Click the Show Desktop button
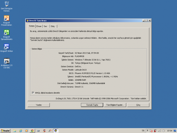 point(175,131)
